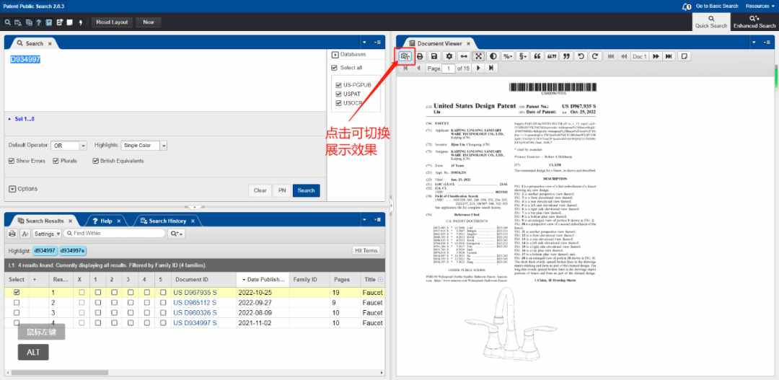Click the fit-to-width arrows icon
Viewport: 779px width, 380px height.
464,57
